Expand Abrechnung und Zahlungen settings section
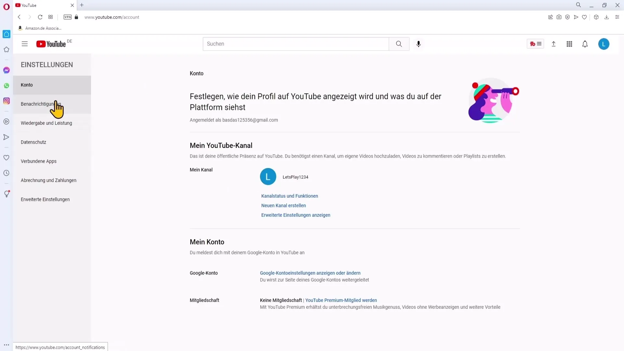This screenshot has width=624, height=351. point(48,180)
